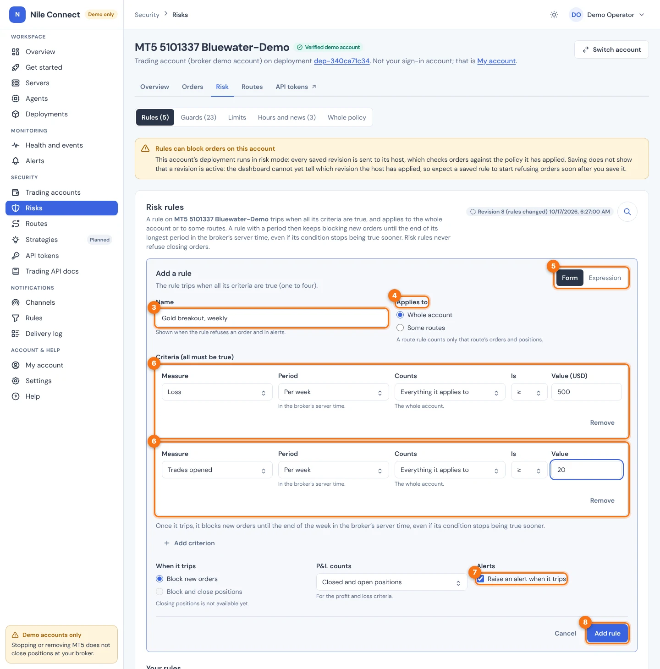Screen dimensions: 660x669
Task: Click the Add rule button
Action: (607, 633)
